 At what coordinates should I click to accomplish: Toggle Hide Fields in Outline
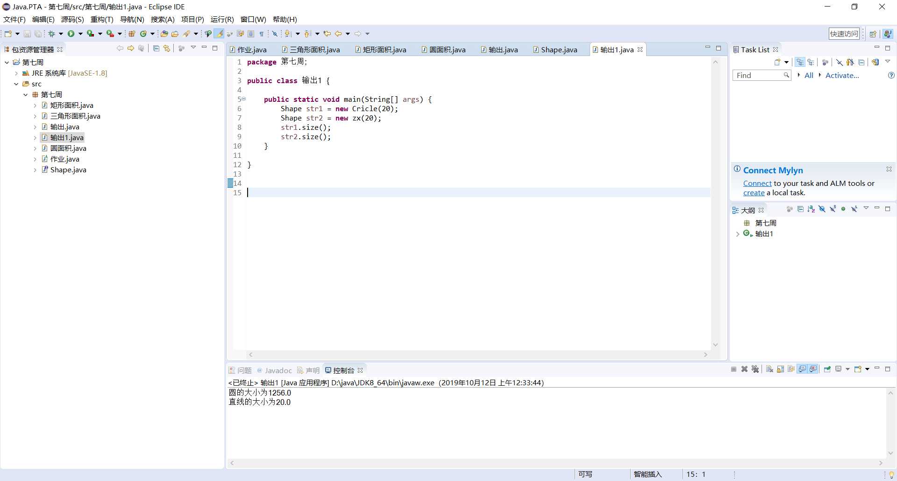[822, 209]
